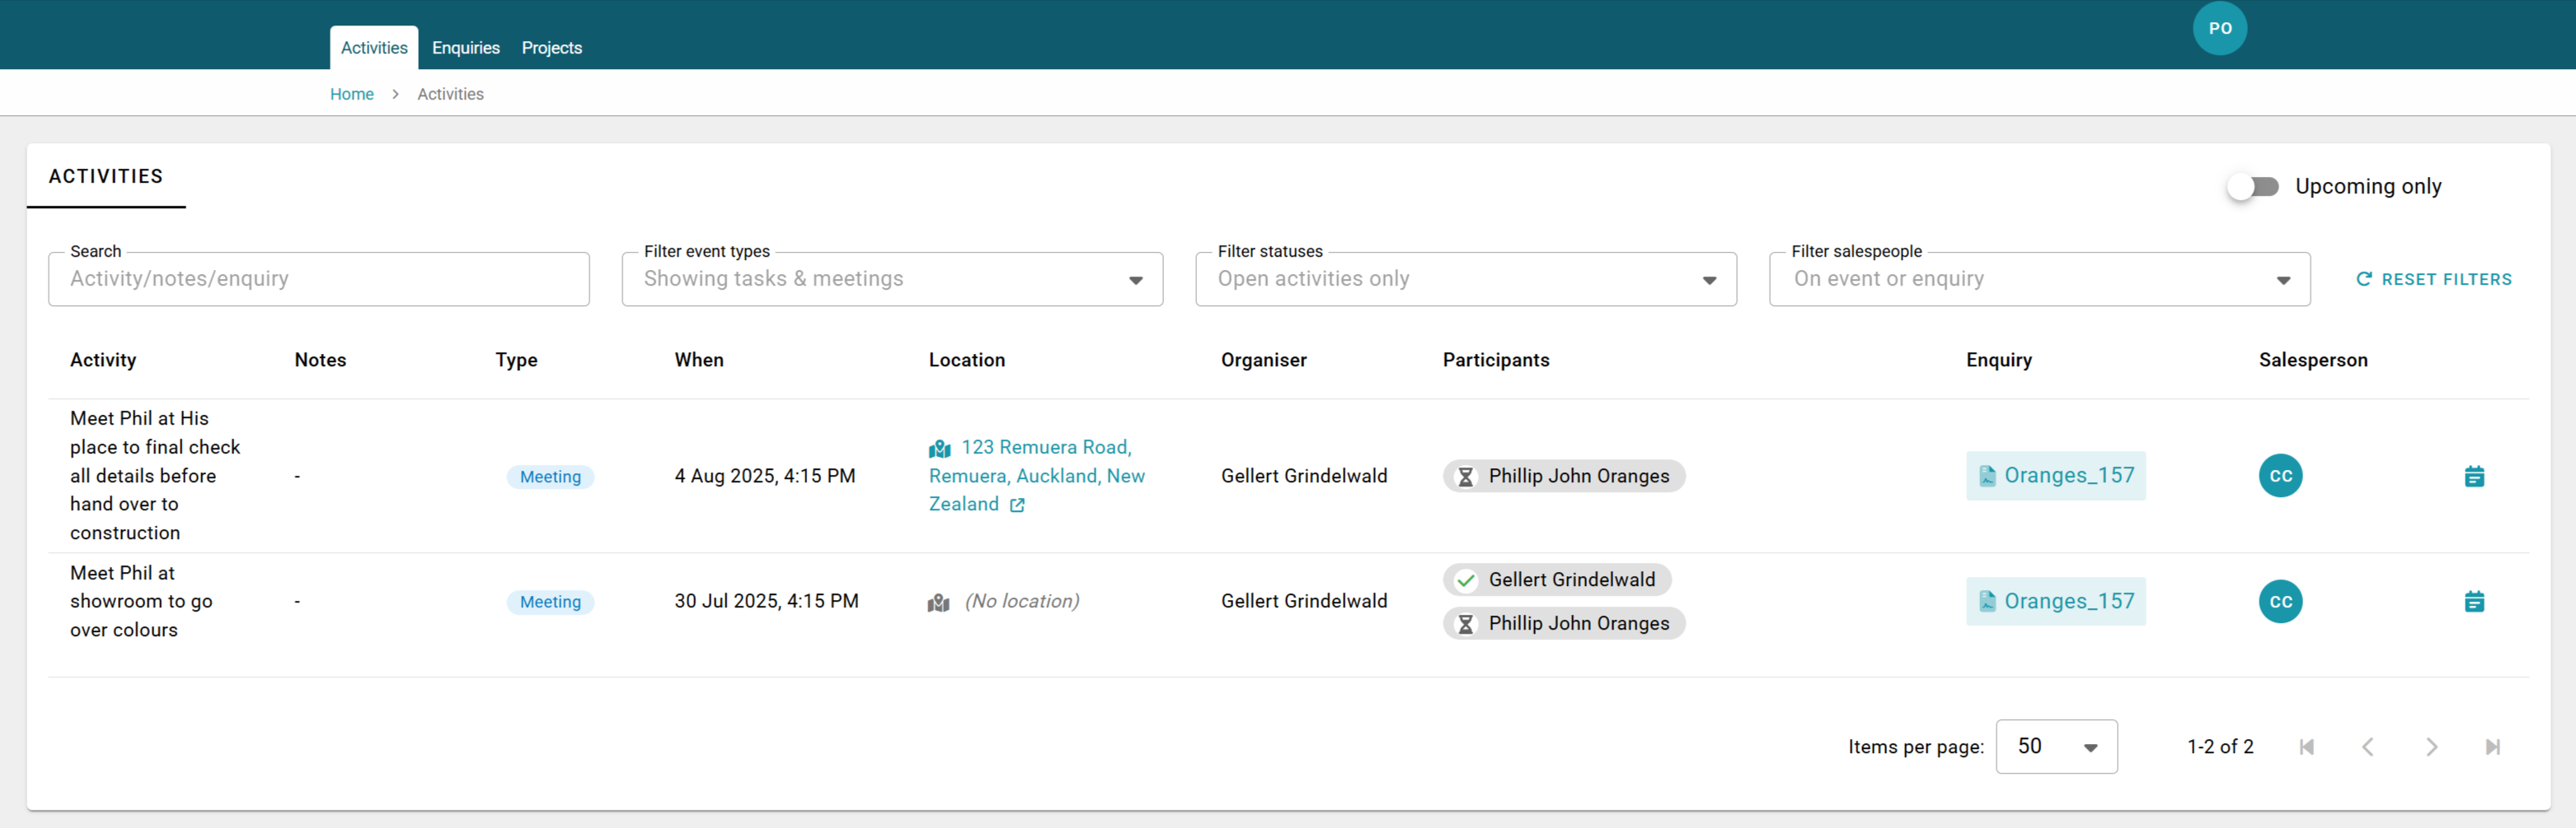Click the map icon next to 123 Remuera Road

click(x=939, y=449)
